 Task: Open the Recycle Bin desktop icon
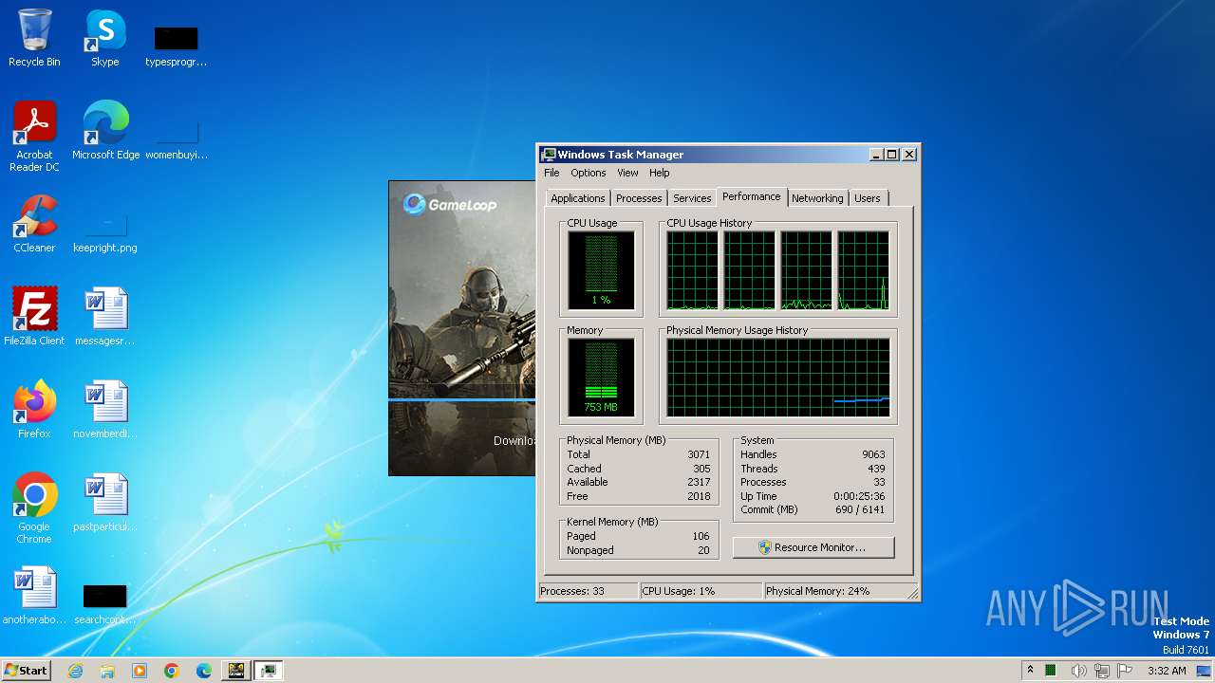[x=34, y=38]
